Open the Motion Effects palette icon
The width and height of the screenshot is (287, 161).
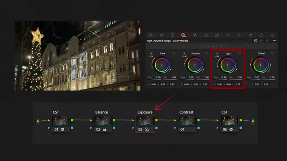[206, 35]
